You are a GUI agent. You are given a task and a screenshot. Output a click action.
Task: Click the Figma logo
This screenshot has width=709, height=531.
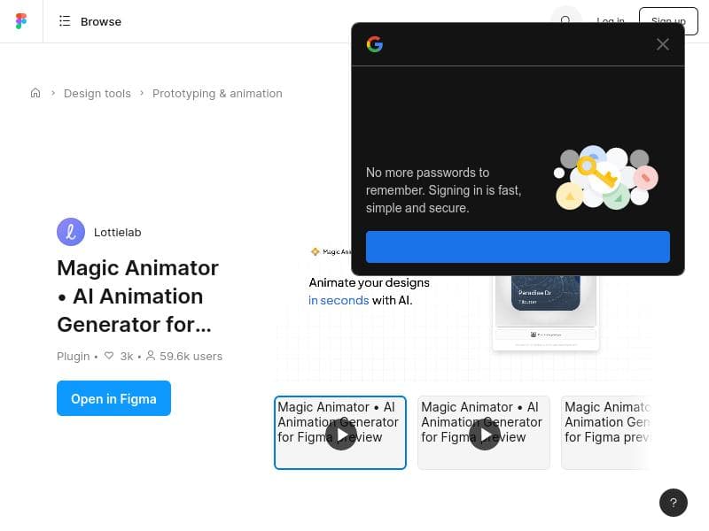pyautogui.click(x=21, y=21)
